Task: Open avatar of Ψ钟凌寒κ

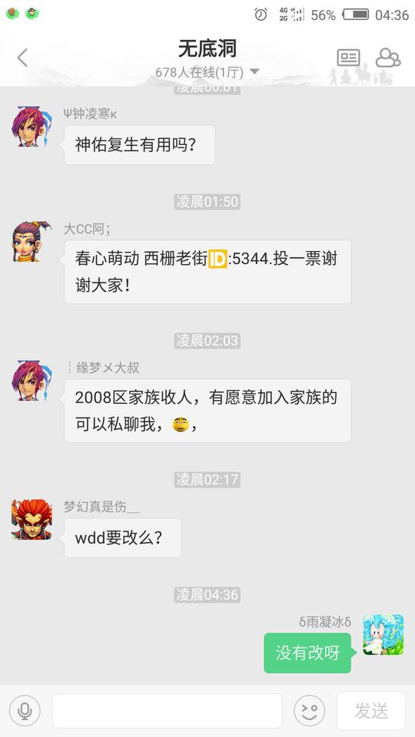Action: [x=32, y=127]
